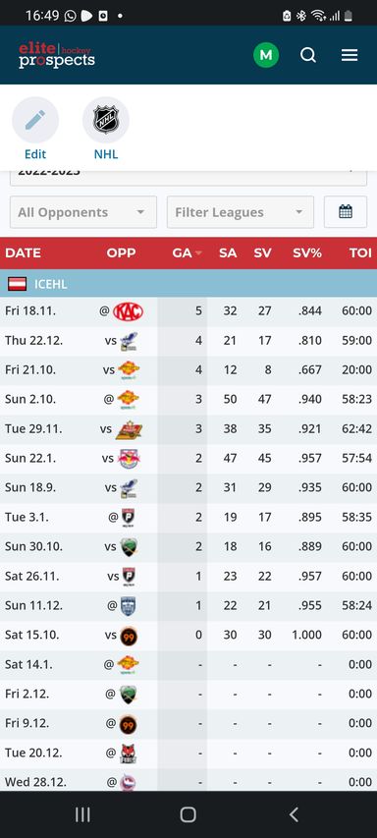
Task: Open the calendar date filter
Action: [346, 212]
